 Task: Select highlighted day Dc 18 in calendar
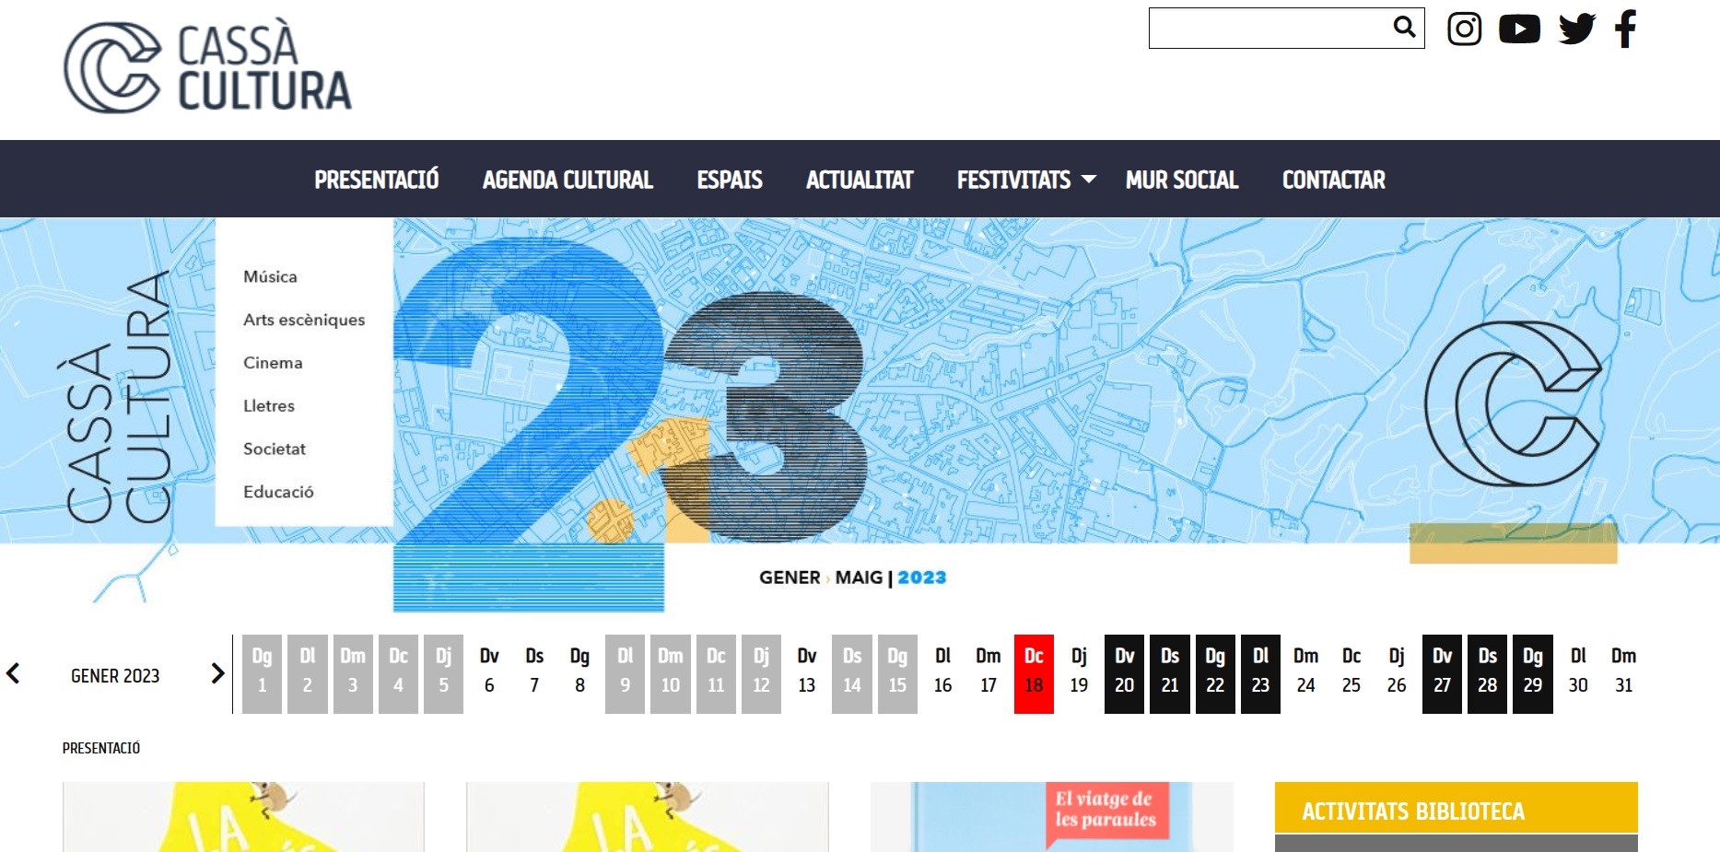pyautogui.click(x=1034, y=673)
